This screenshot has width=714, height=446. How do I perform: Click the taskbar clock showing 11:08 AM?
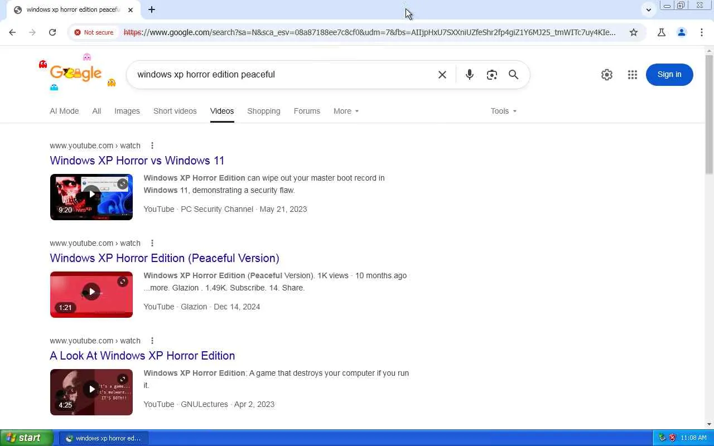[x=693, y=438]
